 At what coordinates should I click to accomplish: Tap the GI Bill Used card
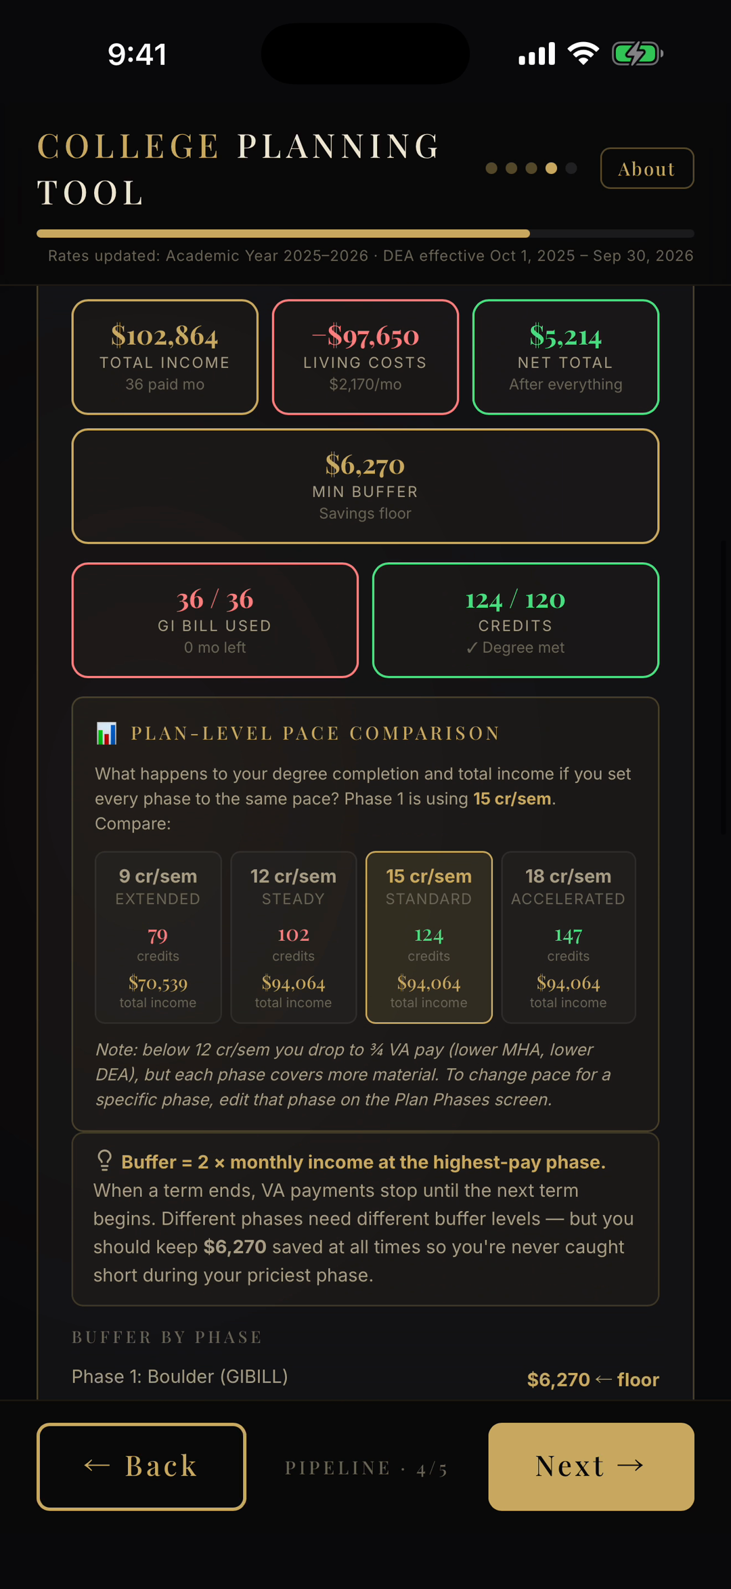[215, 620]
